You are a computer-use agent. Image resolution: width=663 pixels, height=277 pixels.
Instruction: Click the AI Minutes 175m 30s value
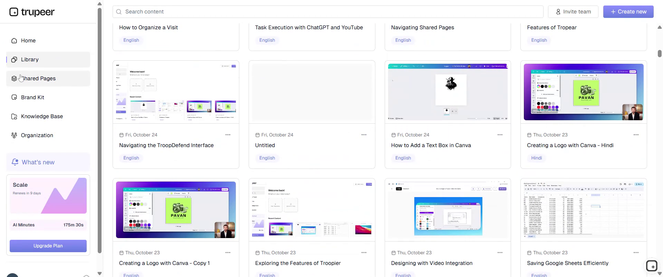click(x=74, y=225)
